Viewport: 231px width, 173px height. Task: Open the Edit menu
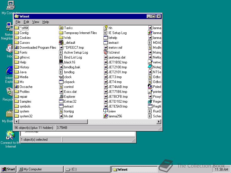26,22
